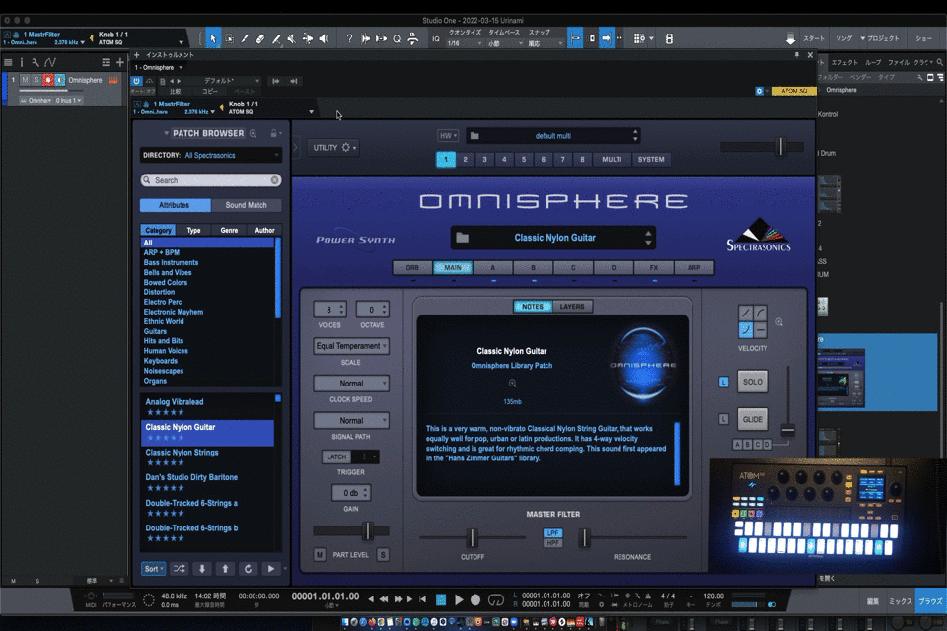
Task: Switch to the FX page tab
Action: click(653, 267)
